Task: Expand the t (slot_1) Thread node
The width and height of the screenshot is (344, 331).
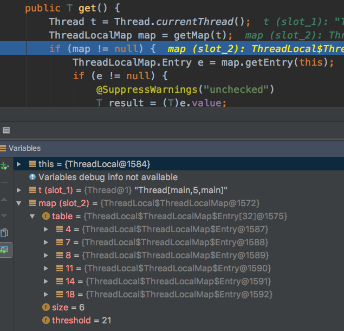Action: pyautogui.click(x=18, y=190)
